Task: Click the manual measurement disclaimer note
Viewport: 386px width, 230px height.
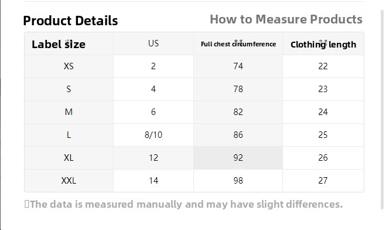Action: coord(183,204)
